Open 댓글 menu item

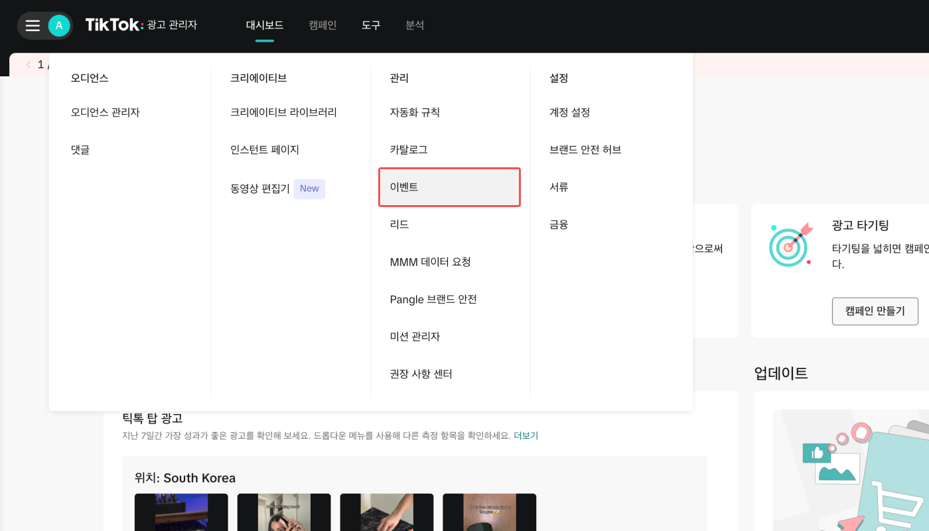click(80, 150)
